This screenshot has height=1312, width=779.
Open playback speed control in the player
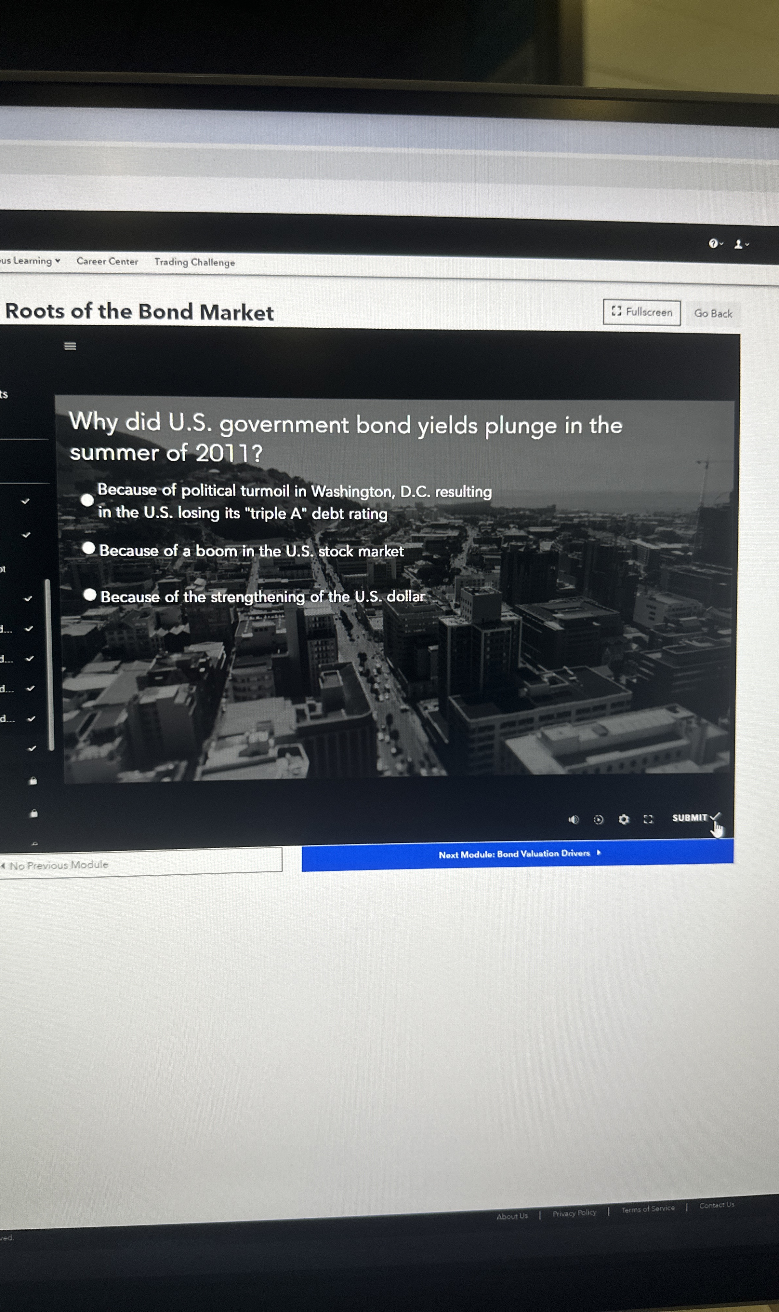pyautogui.click(x=599, y=819)
